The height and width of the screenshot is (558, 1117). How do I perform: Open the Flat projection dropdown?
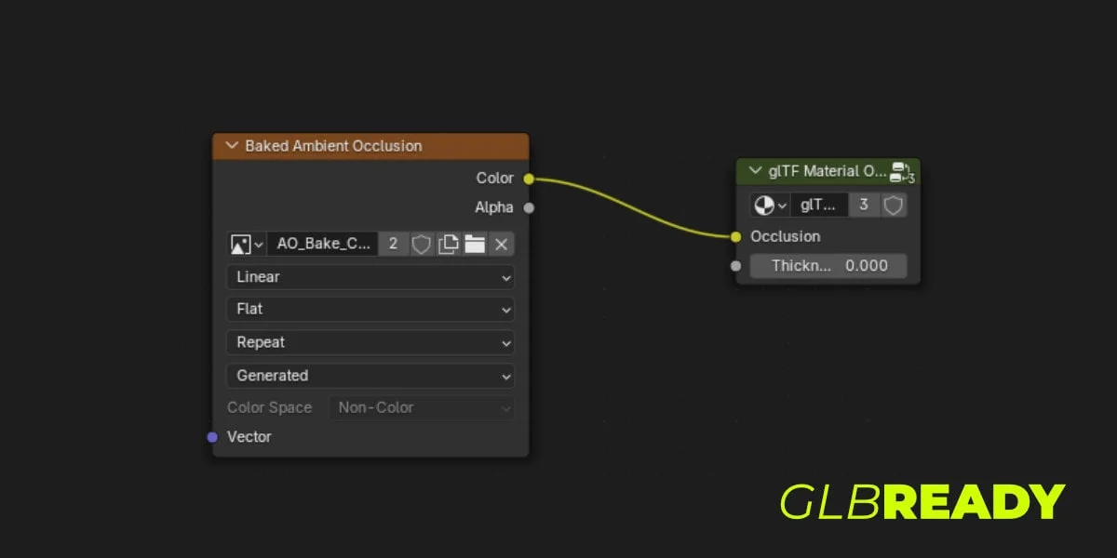click(370, 309)
